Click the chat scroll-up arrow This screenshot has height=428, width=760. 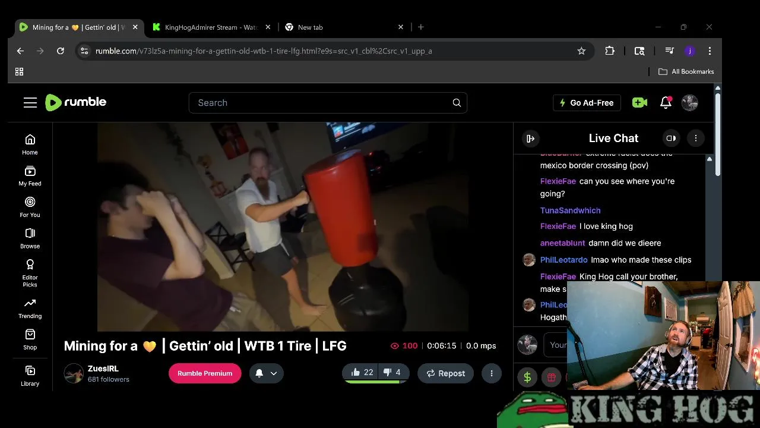pos(709,159)
